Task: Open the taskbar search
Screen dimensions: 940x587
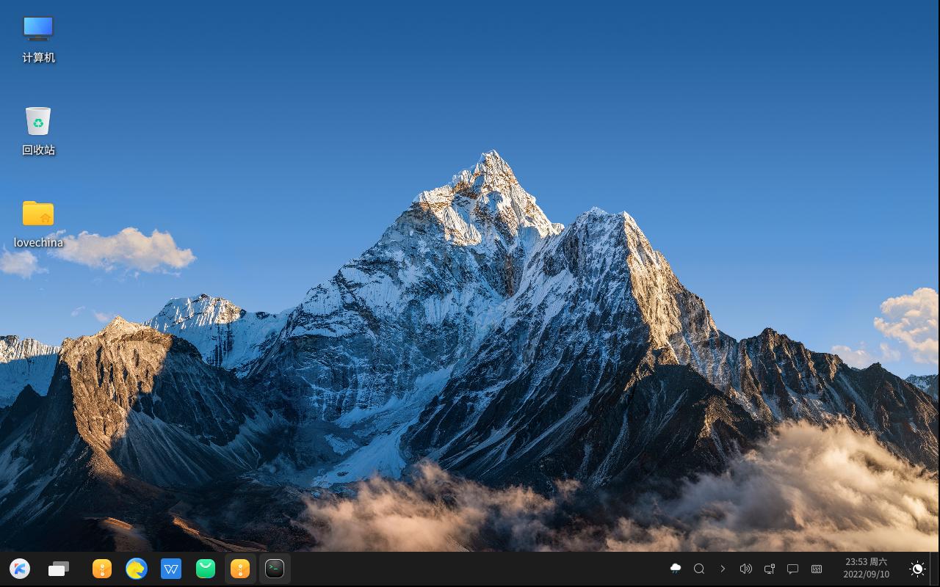Action: [x=699, y=569]
